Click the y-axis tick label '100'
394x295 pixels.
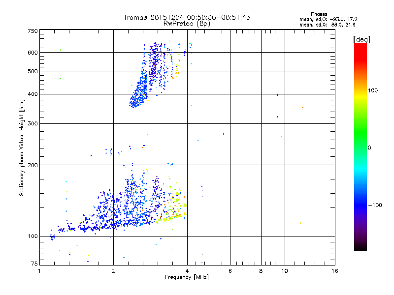point(33,236)
